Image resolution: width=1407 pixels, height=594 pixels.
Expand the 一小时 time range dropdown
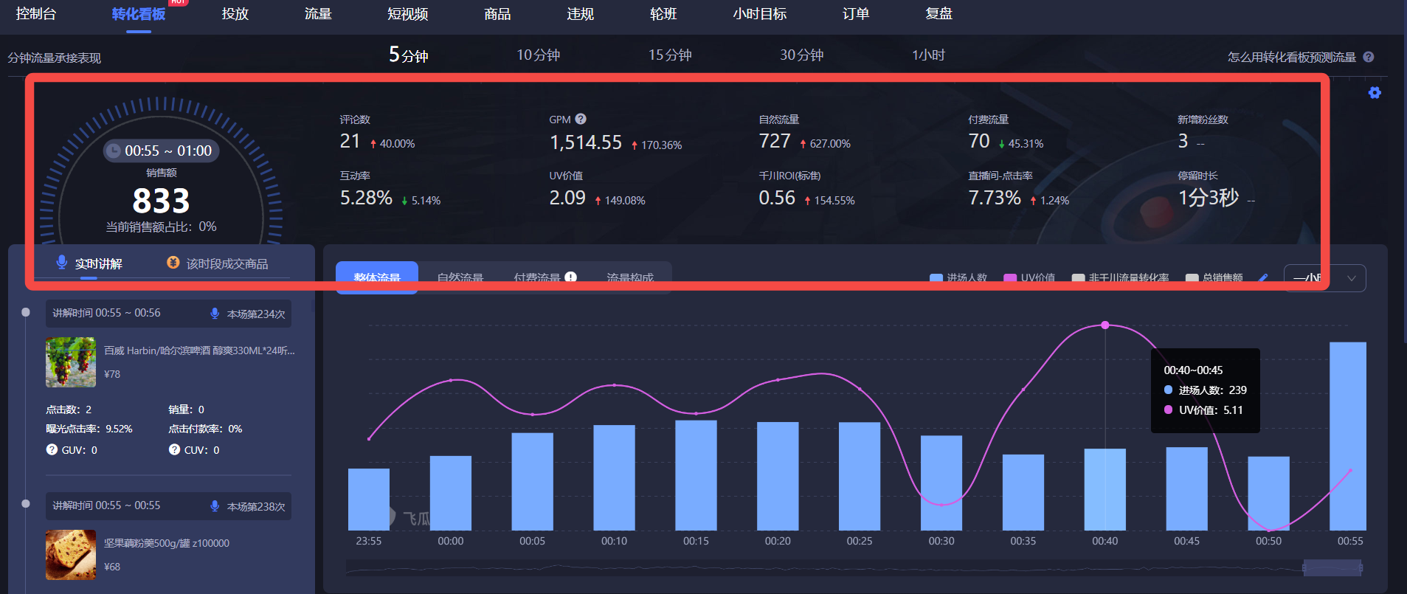coord(1325,278)
